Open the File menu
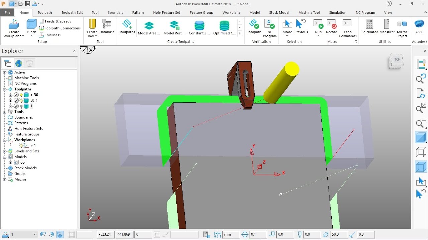The image size is (428, 240). point(7,12)
